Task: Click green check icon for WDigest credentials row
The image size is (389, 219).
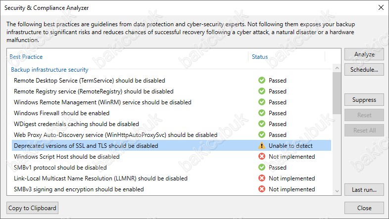Action: click(x=261, y=124)
